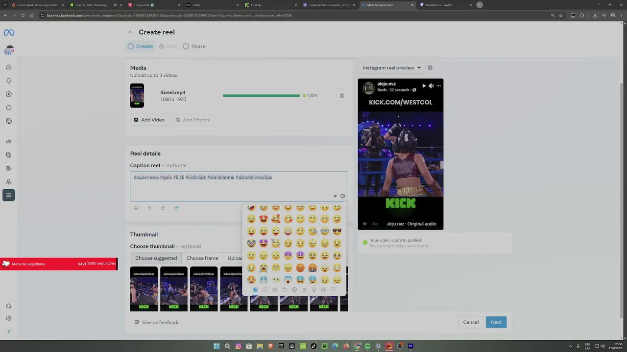Image resolution: width=627 pixels, height=352 pixels.
Task: Select the Create step radio
Action: pos(131,46)
